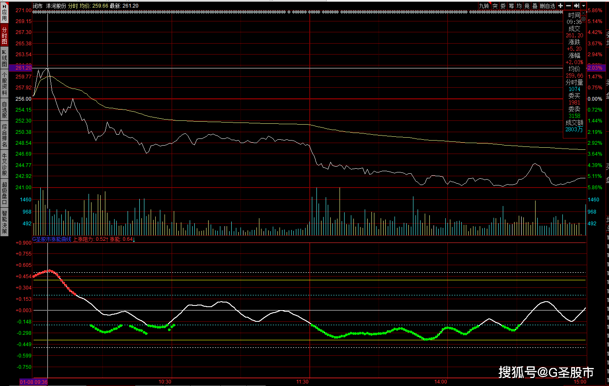This screenshot has height=386, width=609.
Task: Expand the toolbar dropdown arrow at top right
Action: pos(583,6)
